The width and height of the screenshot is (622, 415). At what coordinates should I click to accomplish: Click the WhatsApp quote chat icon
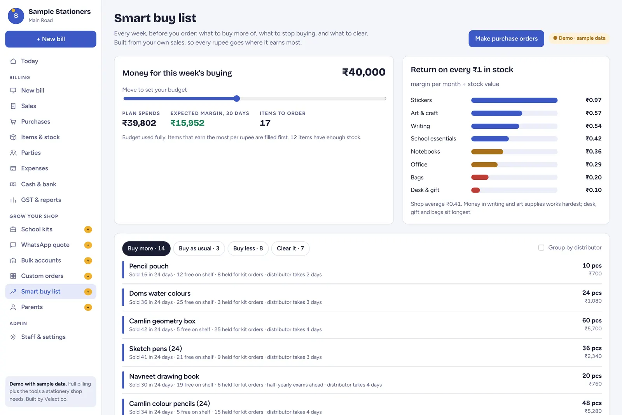[13, 245]
